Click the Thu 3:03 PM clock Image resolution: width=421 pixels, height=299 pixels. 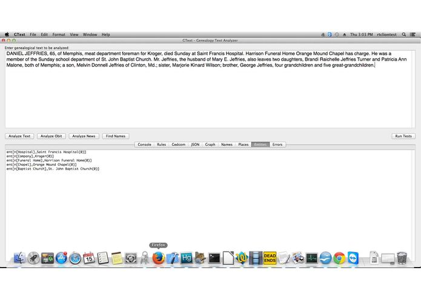(361, 34)
